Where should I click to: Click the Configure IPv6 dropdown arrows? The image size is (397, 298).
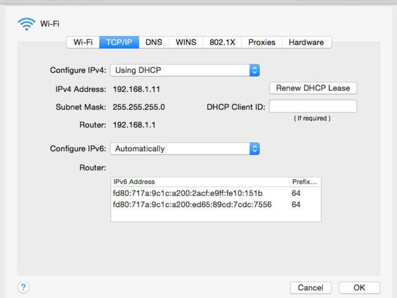[255, 148]
